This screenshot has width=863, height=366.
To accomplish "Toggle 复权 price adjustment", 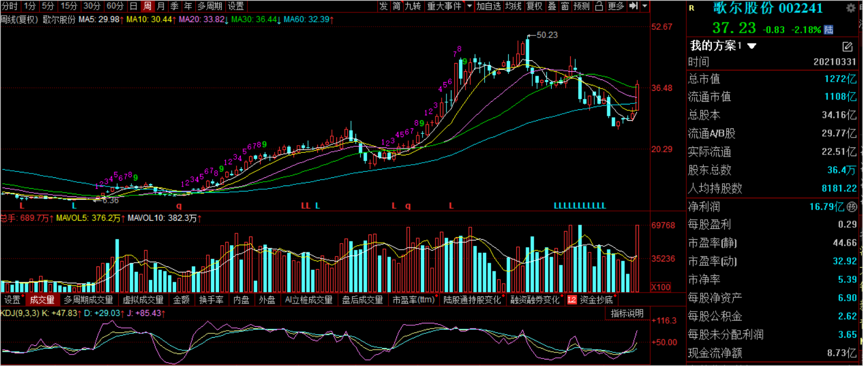I will pos(535,6).
